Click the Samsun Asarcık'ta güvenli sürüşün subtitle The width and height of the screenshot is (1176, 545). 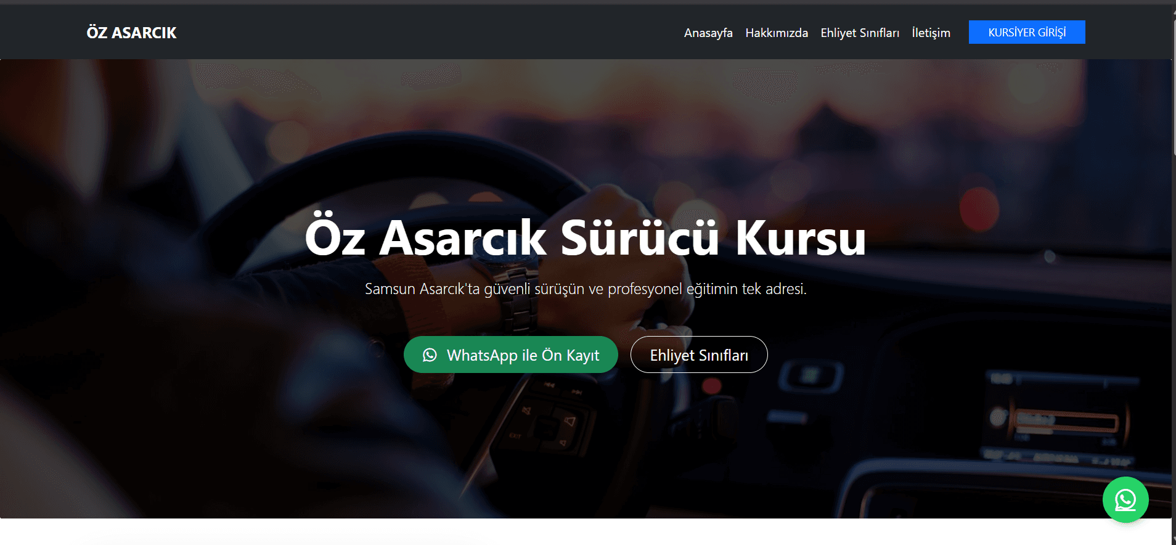pos(586,289)
